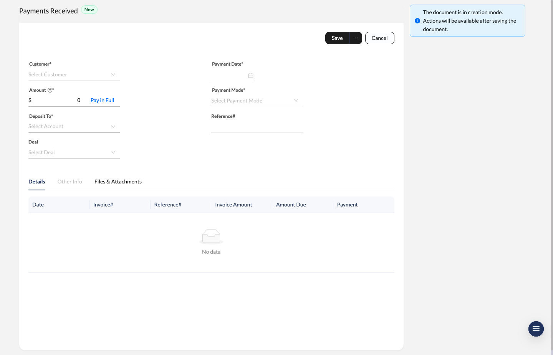This screenshot has width=553, height=355.
Task: Open the Files & Attachments tab
Action: 118,181
